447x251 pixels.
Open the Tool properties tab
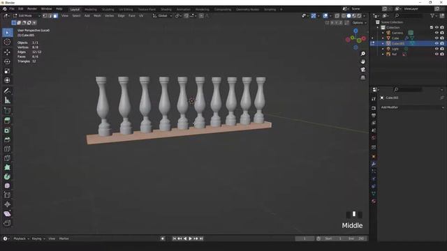click(374, 99)
